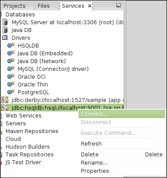Click the jdbc:hsqldb connection icon
The height and width of the screenshot is (178, 167).
click(x=5, y=108)
